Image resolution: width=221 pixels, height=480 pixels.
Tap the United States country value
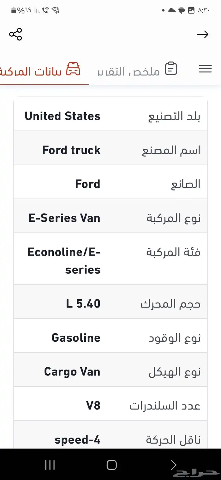pyautogui.click(x=62, y=116)
